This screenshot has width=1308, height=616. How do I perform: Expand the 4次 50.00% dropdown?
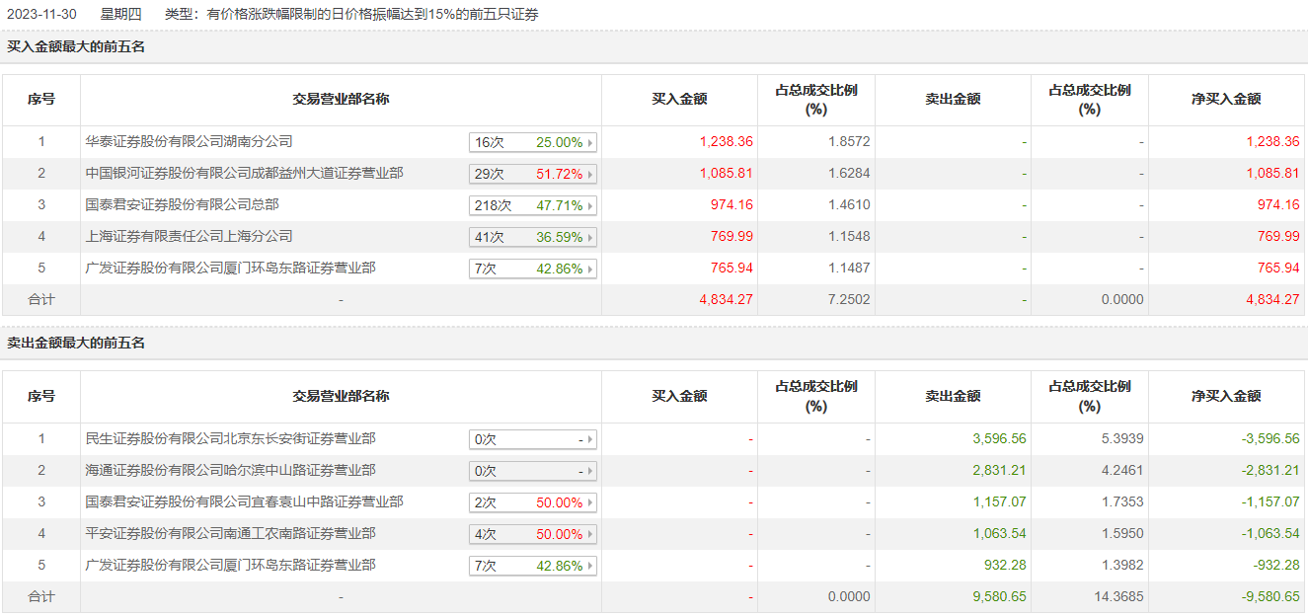(x=533, y=534)
